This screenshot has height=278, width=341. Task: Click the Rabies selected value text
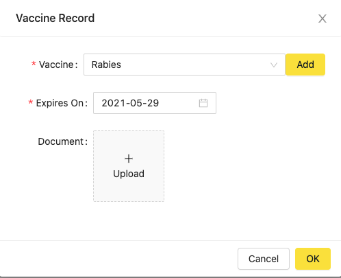pos(106,65)
